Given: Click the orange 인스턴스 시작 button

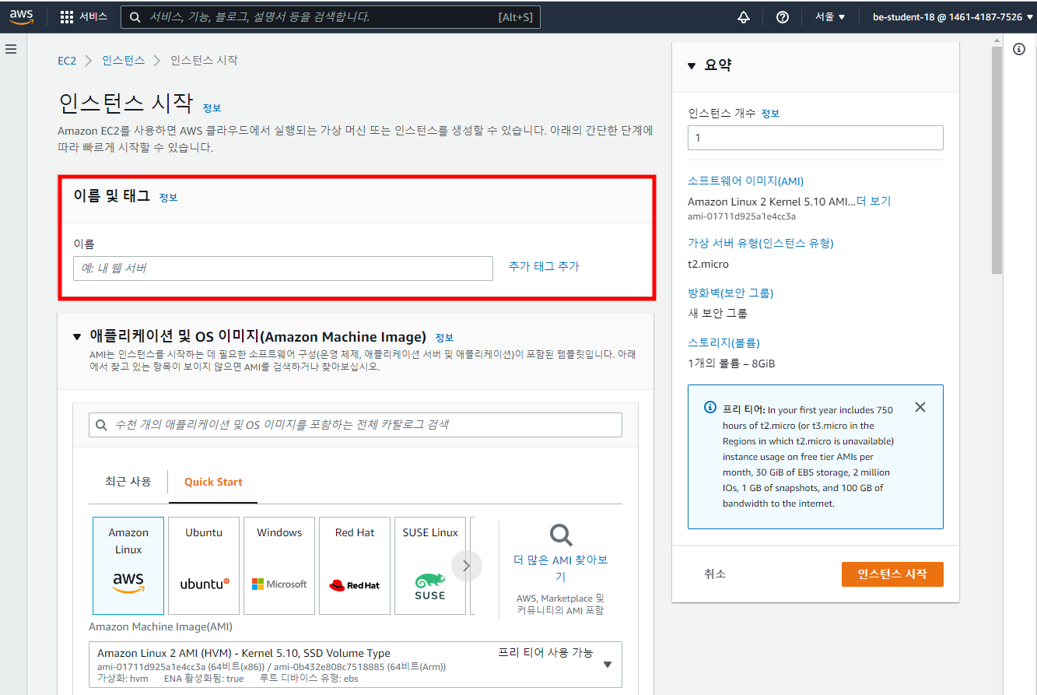Looking at the screenshot, I should coord(892,574).
